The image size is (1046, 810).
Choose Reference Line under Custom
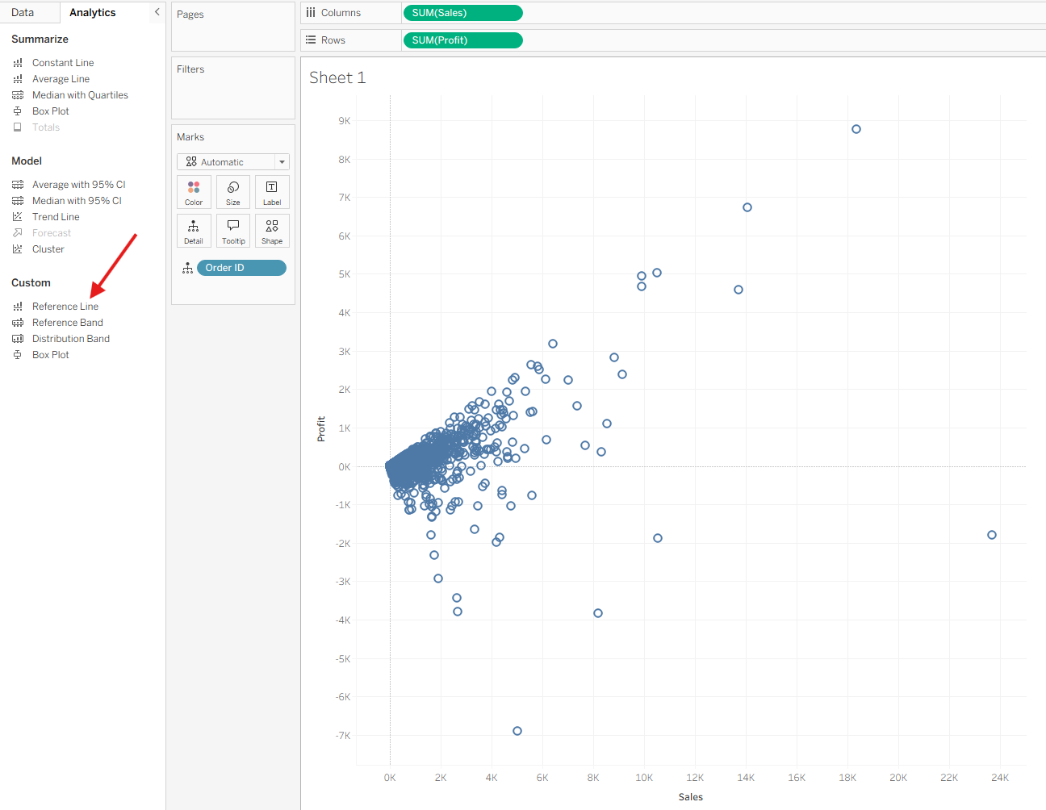65,307
